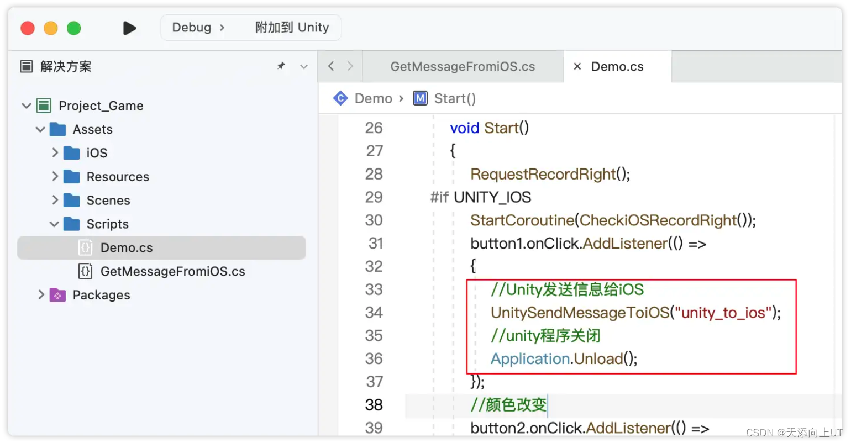Click the Run play button
This screenshot has width=851, height=443.
click(129, 28)
